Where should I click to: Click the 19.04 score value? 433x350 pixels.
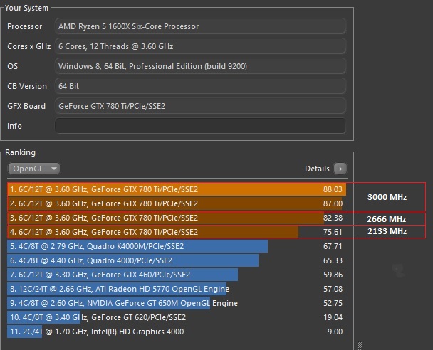[333, 317]
